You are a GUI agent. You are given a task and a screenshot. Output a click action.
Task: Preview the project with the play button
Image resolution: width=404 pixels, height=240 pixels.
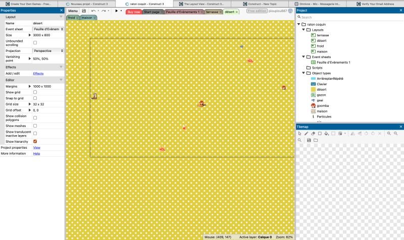(x=117, y=11)
